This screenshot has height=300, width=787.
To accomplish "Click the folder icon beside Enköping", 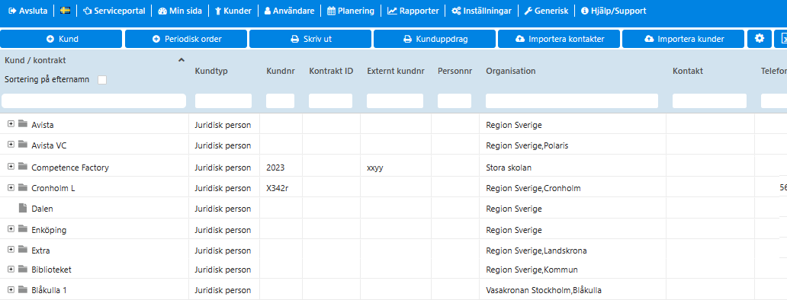I will pos(22,229).
